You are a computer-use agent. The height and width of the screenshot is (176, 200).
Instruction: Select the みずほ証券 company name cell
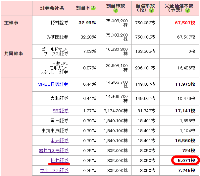click(x=52, y=37)
